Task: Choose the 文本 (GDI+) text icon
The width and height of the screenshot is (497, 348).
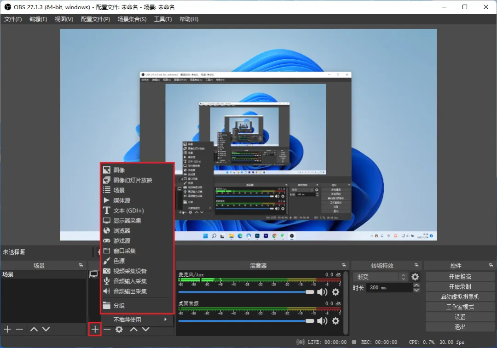Action: (x=107, y=210)
